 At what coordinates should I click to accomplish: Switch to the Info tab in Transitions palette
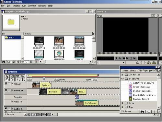pyautogui.click(x=142, y=71)
